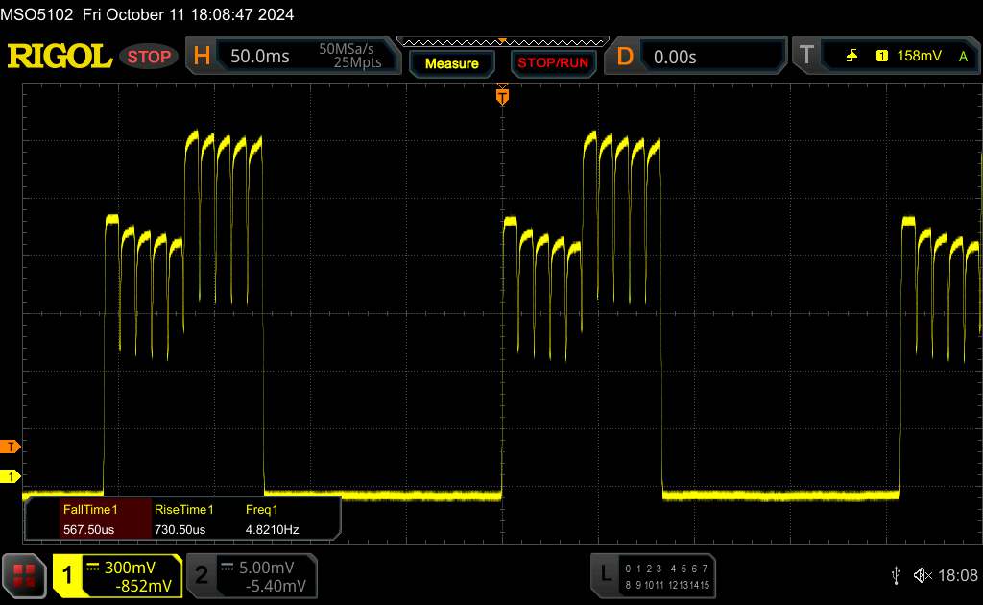Screen dimensions: 983x605
Task: Open the trigger T settings icon
Action: click(x=806, y=56)
